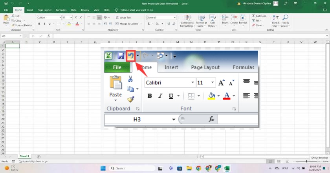The width and height of the screenshot is (330, 173).
Task: Toggle Wrap Text on
Action: (123, 18)
